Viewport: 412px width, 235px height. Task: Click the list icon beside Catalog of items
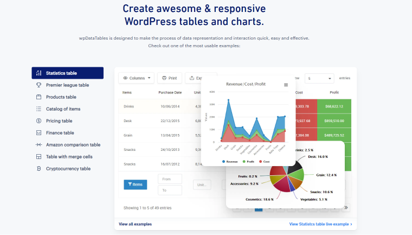[x=38, y=109]
